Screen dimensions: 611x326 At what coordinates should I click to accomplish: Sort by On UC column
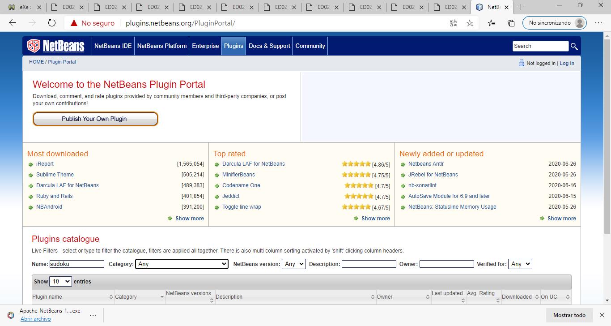pyautogui.click(x=555, y=297)
